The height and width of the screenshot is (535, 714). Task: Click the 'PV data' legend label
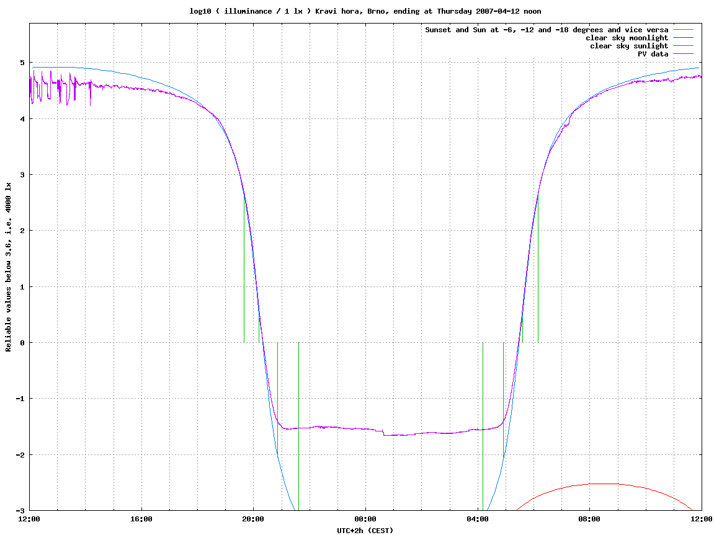(653, 54)
